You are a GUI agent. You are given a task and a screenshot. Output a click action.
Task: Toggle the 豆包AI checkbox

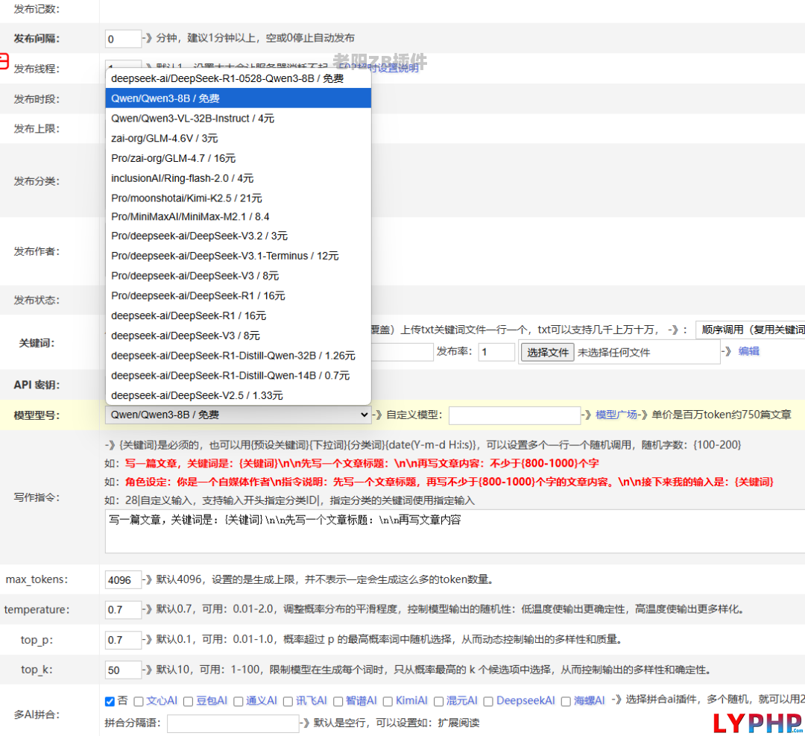pyautogui.click(x=189, y=701)
